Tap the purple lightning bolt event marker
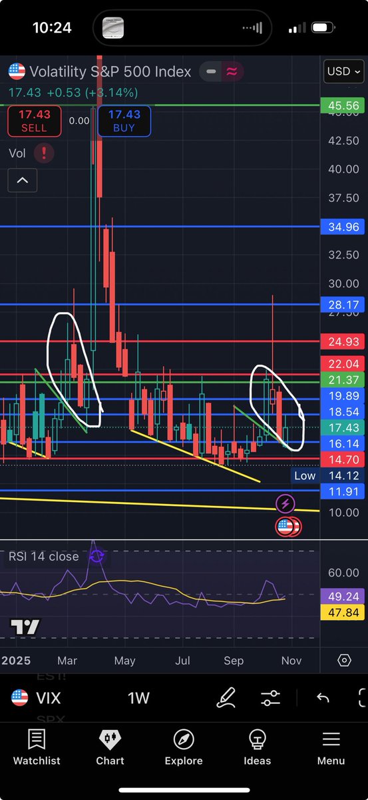Screen dimensions: 368x800 (x=285, y=503)
